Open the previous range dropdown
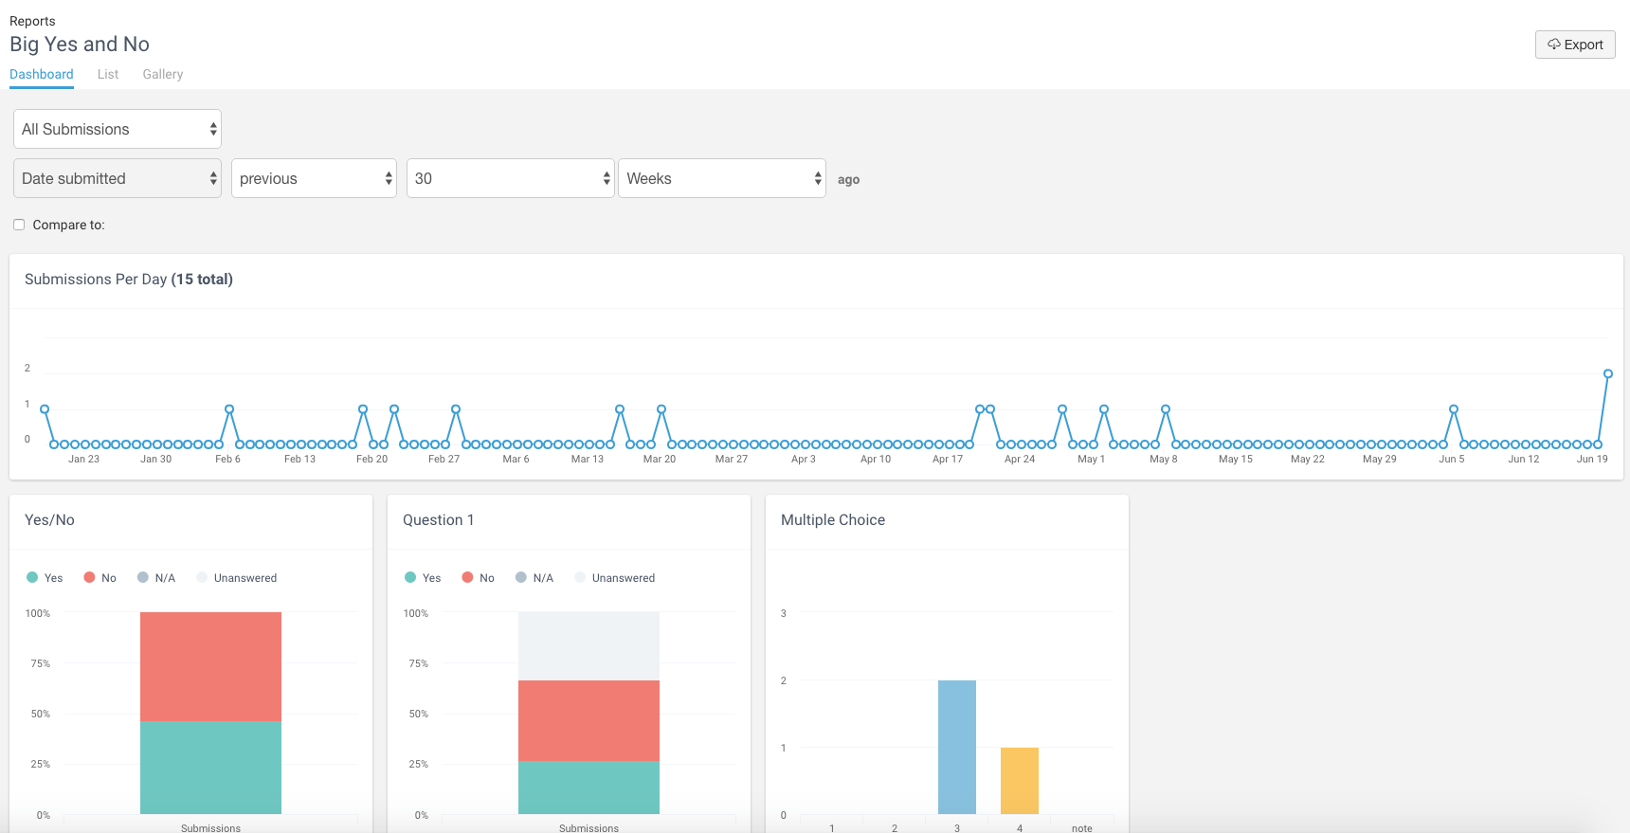 pos(314,178)
